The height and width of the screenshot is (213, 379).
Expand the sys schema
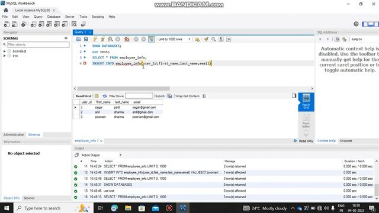[x=5, y=56]
